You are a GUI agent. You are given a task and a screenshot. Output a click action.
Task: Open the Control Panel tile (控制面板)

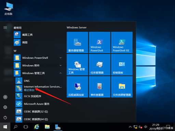[x=122, y=64]
